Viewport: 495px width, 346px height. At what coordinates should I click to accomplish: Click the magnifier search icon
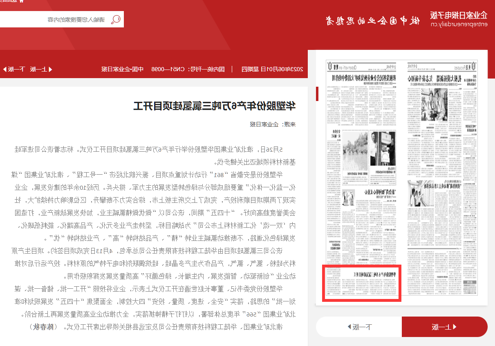(116, 19)
